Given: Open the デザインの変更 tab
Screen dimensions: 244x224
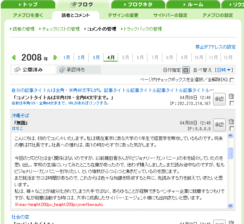Looking at the screenshot, I should 123,15.
